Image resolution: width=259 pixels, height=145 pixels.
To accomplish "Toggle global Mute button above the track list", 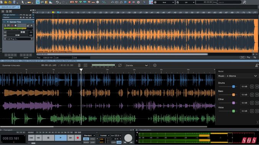I will click(x=10, y=11).
